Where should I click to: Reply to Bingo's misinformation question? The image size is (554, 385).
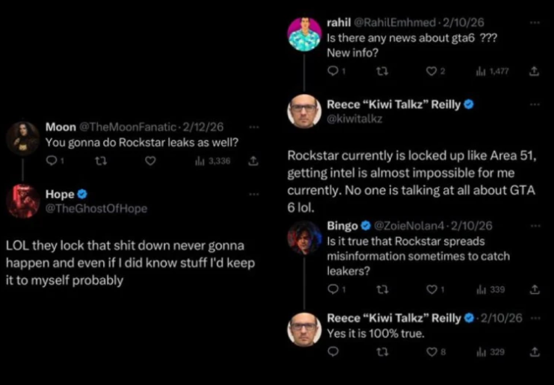333,289
